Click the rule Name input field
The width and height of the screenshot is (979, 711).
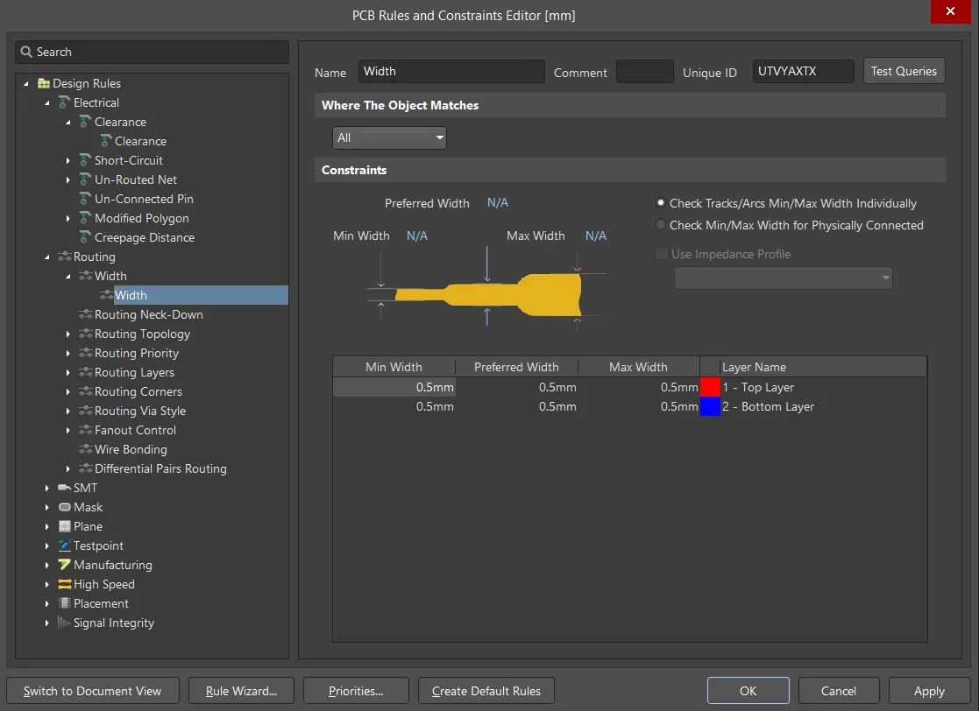tap(451, 71)
